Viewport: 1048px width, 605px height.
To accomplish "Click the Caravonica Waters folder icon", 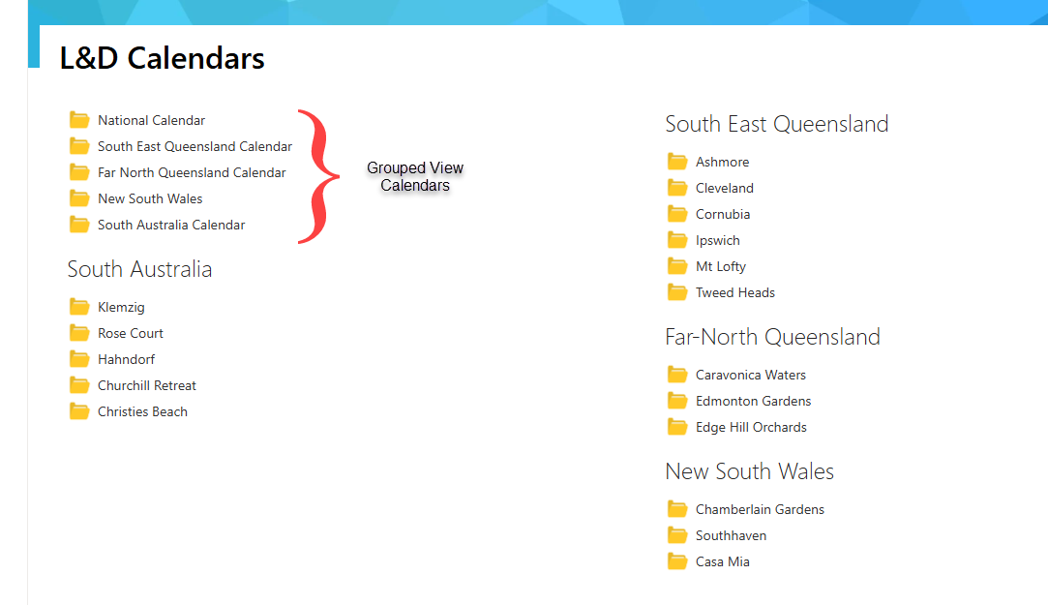I will pyautogui.click(x=677, y=375).
